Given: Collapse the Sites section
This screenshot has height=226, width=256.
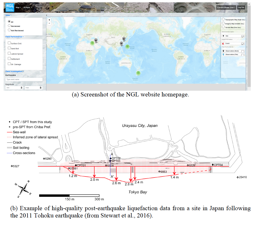Looking at the screenshot, I should point(9,15).
